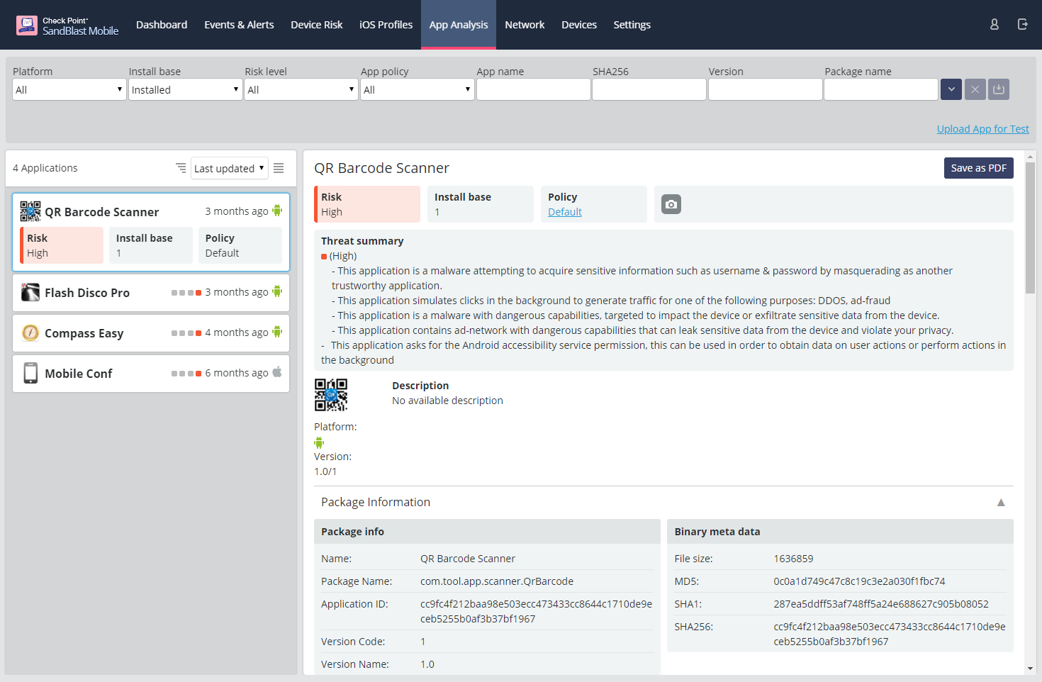Open the Install base dropdown filter
The width and height of the screenshot is (1042, 682).
click(186, 89)
